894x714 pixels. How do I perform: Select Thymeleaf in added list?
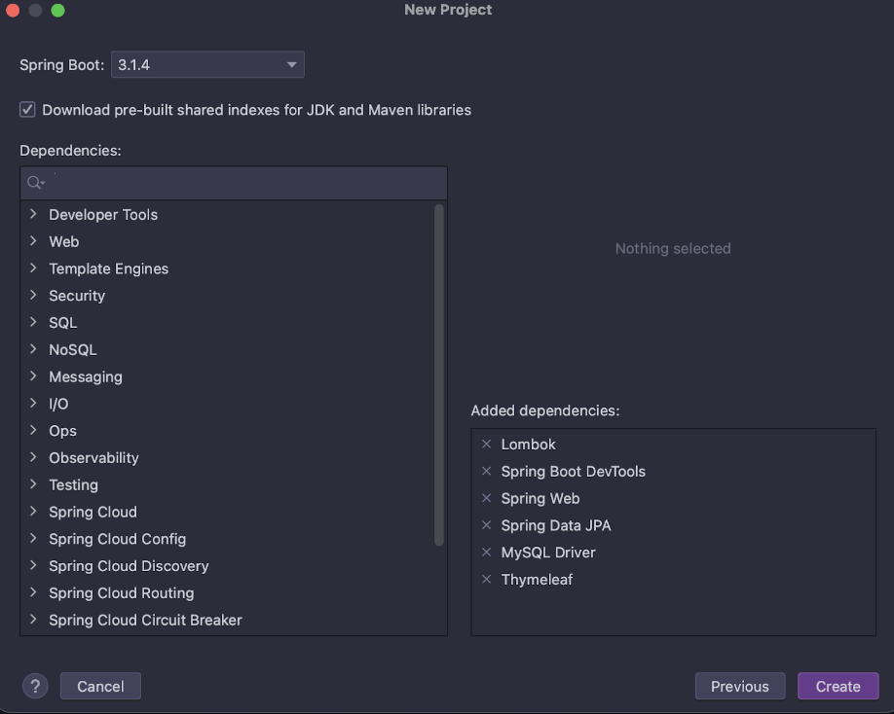click(x=537, y=580)
